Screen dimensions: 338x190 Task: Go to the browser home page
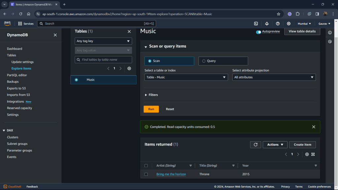click(28, 14)
